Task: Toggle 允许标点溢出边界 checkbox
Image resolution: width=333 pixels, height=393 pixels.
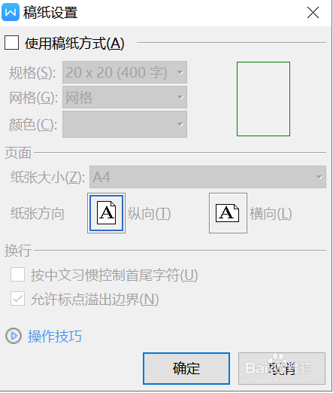Action: click(17, 299)
